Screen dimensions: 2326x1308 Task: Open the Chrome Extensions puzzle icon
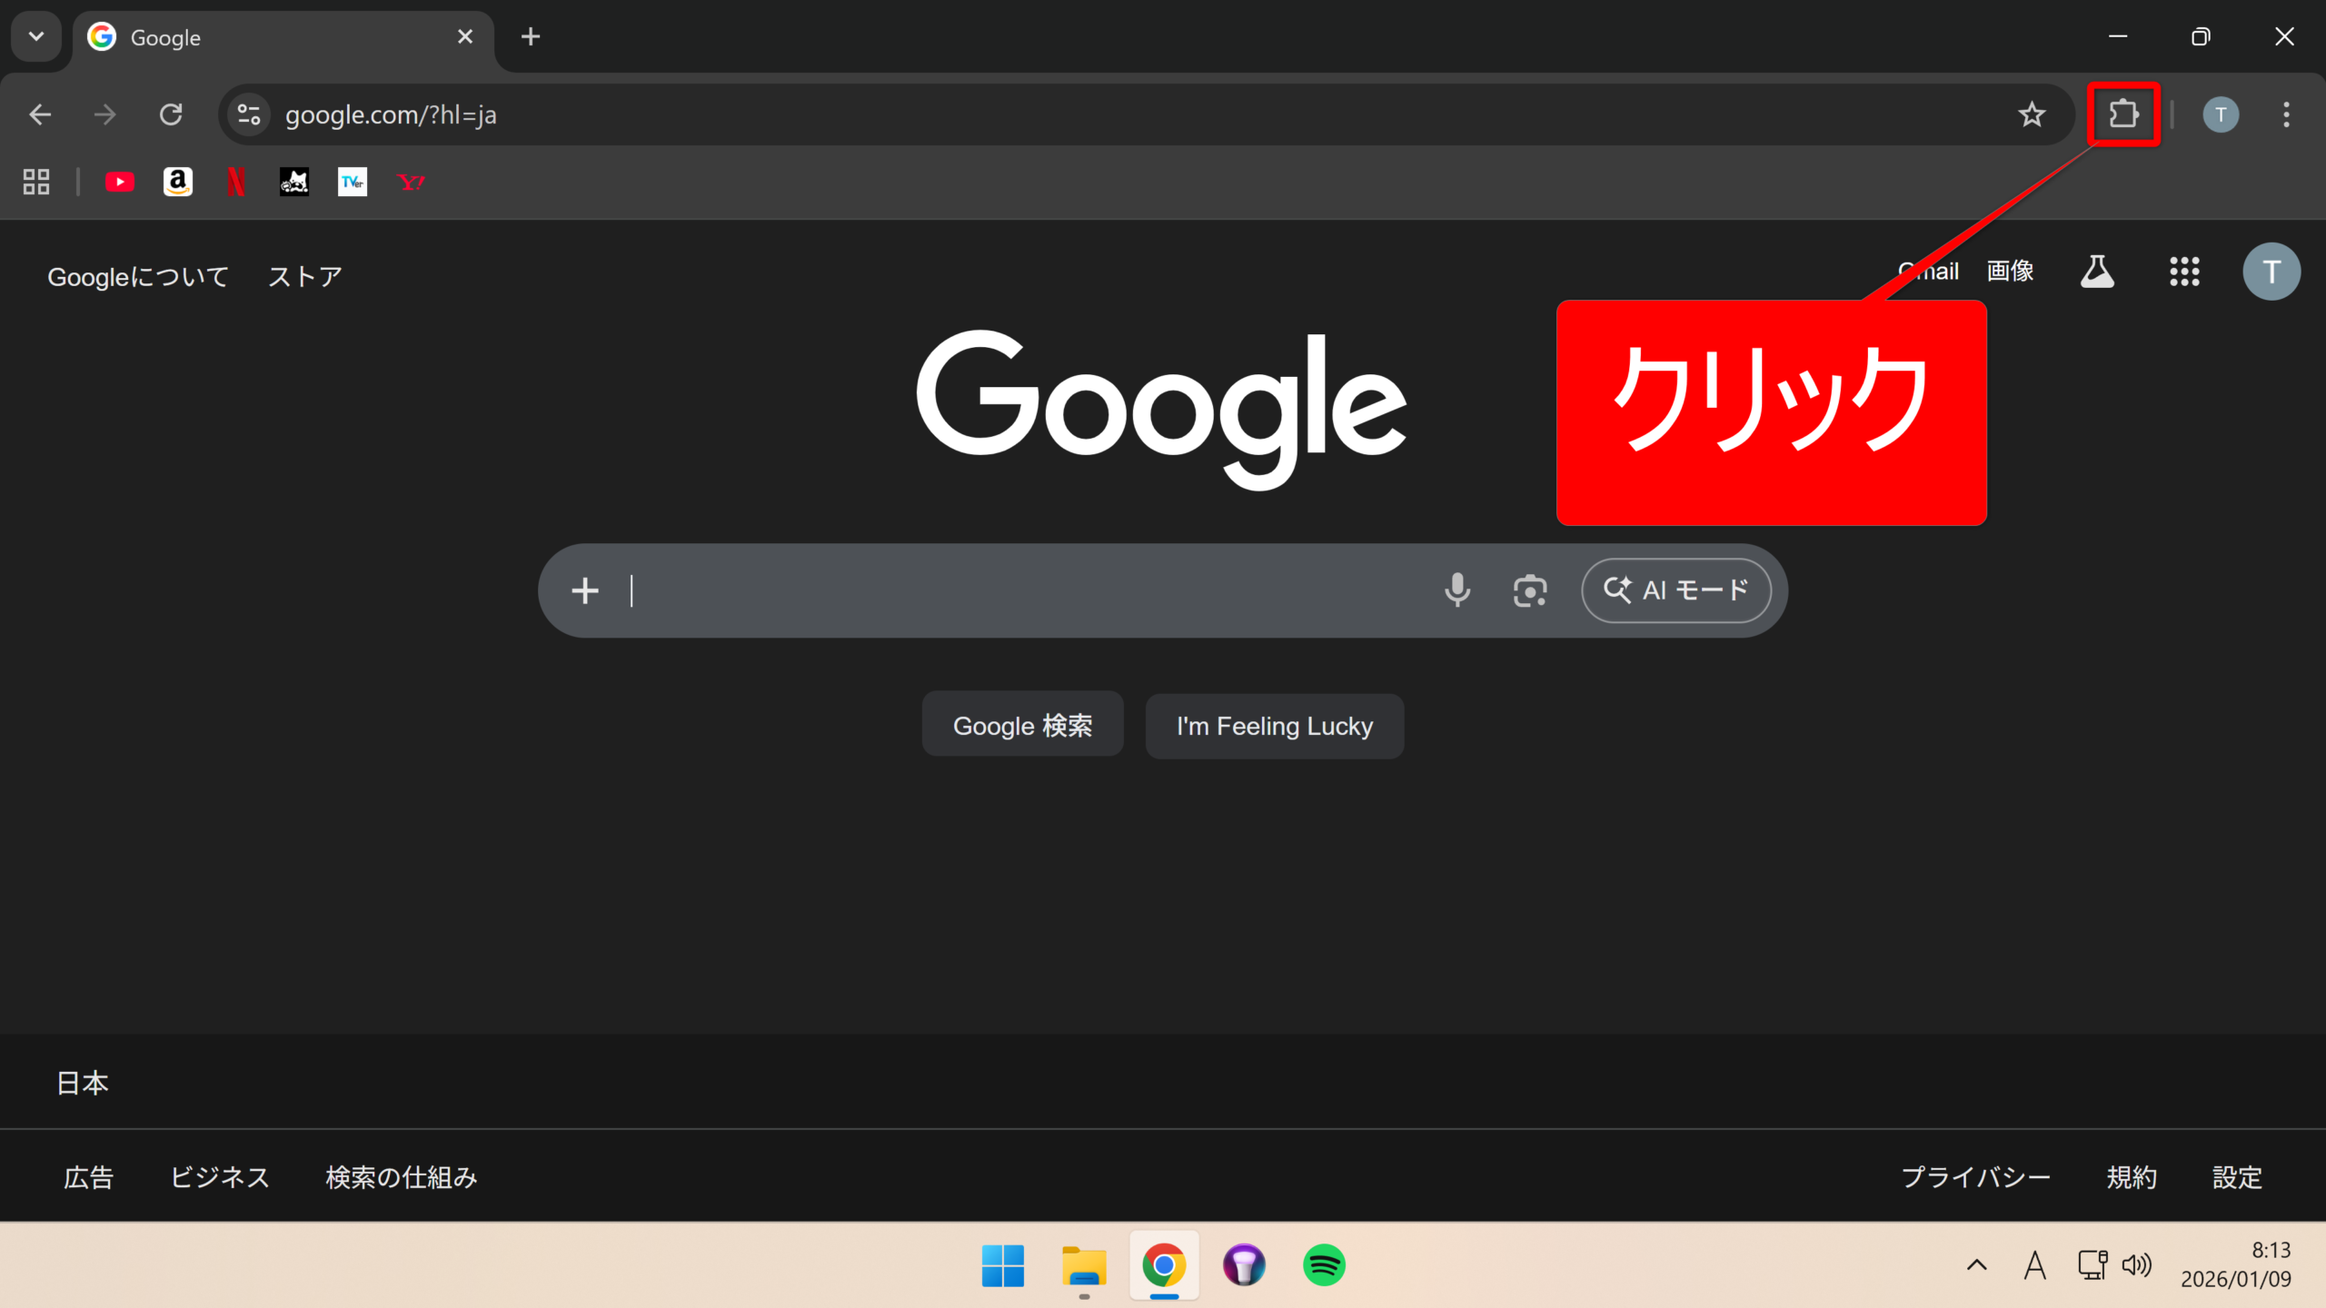pyautogui.click(x=2123, y=114)
